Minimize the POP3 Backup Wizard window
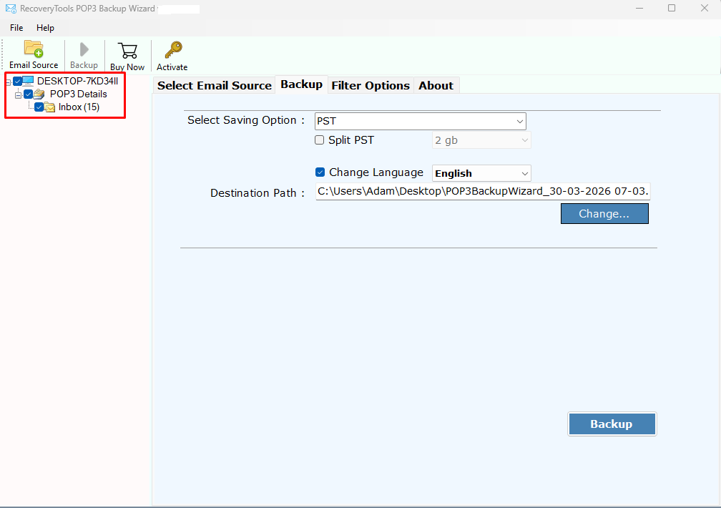Image resolution: width=721 pixels, height=508 pixels. [639, 9]
